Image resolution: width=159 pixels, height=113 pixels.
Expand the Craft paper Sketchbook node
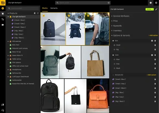point(8,77)
